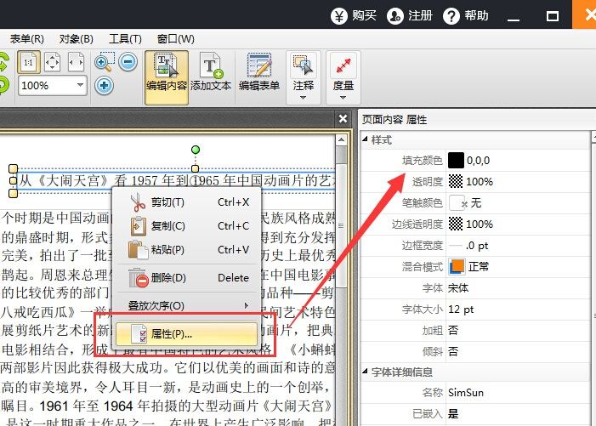Viewport: 596px width, 426px height.
Task: Close the document panel with the X
Action: tap(343, 119)
